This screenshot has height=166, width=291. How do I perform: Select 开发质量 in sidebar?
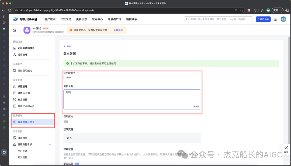tap(22, 157)
